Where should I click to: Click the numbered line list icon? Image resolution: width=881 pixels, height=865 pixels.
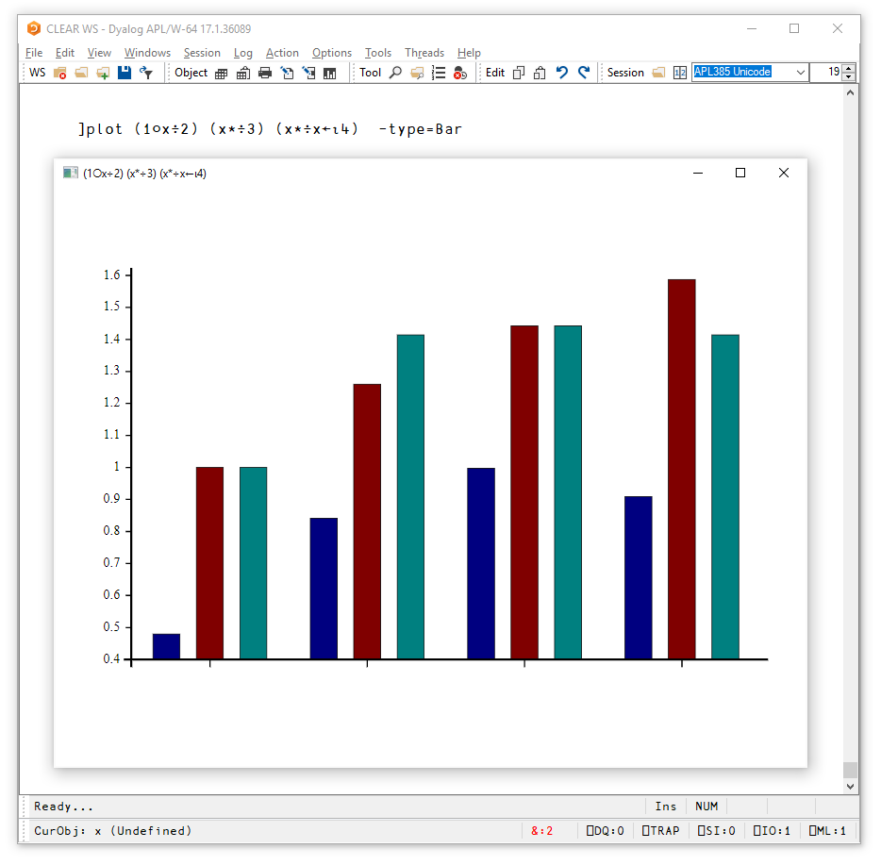pos(439,73)
